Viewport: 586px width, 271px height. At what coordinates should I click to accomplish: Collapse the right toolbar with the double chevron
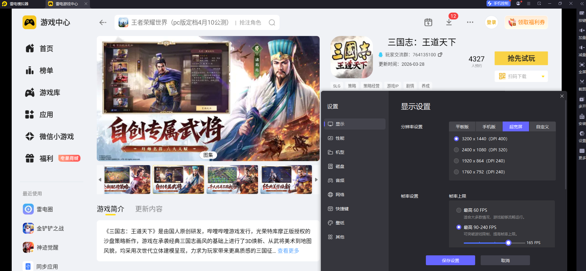pyautogui.click(x=582, y=4)
